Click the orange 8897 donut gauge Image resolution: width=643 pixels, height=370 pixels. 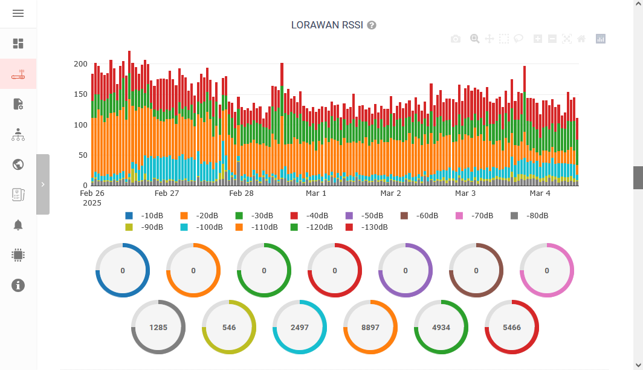[370, 327]
